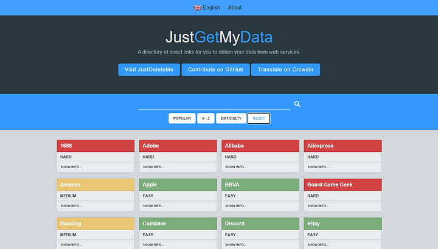Open the Aliexpress card header

342,146
